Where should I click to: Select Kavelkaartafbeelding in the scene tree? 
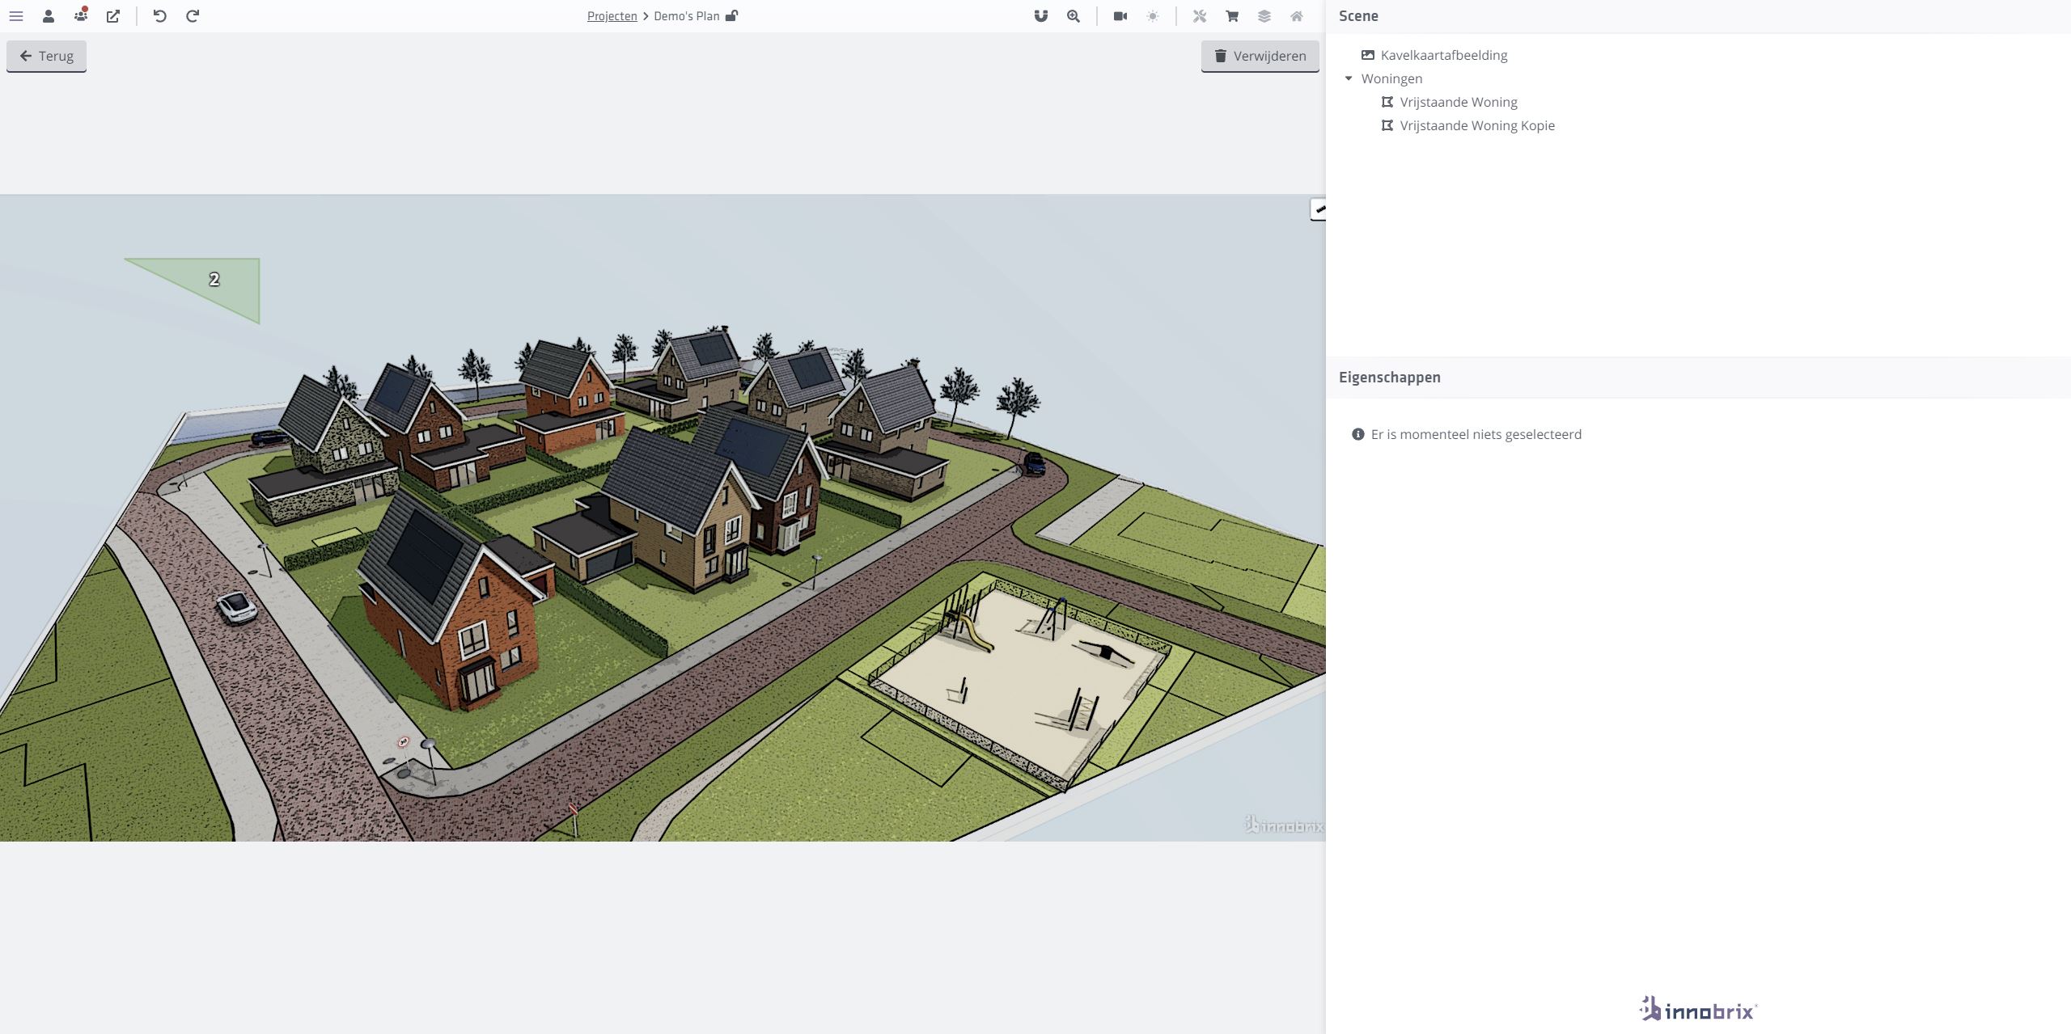tap(1443, 55)
